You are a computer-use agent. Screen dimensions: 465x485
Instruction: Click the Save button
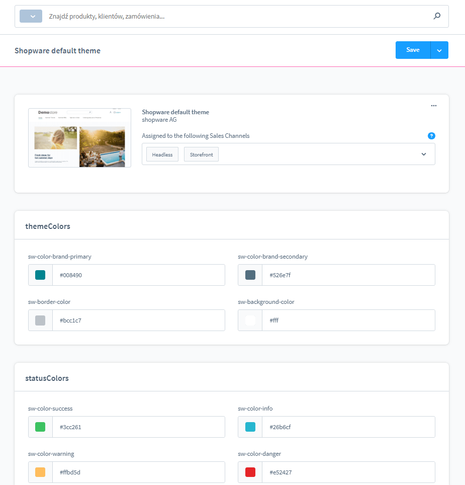coord(412,50)
